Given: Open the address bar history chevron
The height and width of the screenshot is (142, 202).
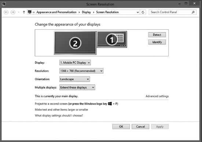Looking at the screenshot, I should 137,12.
